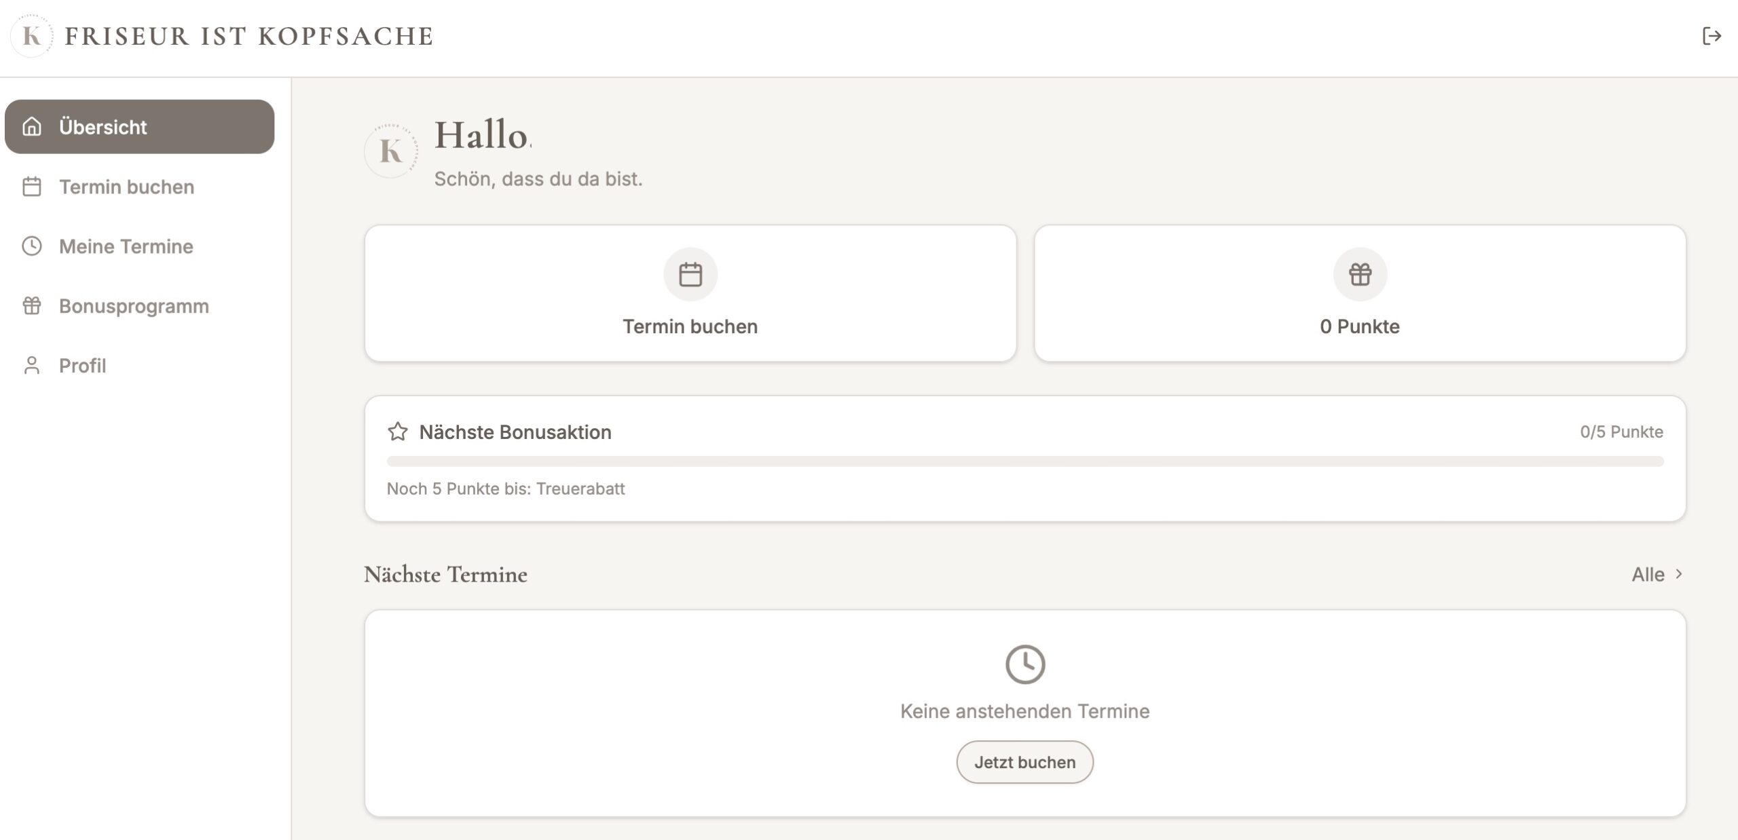The width and height of the screenshot is (1738, 840).
Task: Go to the Meine Termine menu item
Action: tap(126, 246)
